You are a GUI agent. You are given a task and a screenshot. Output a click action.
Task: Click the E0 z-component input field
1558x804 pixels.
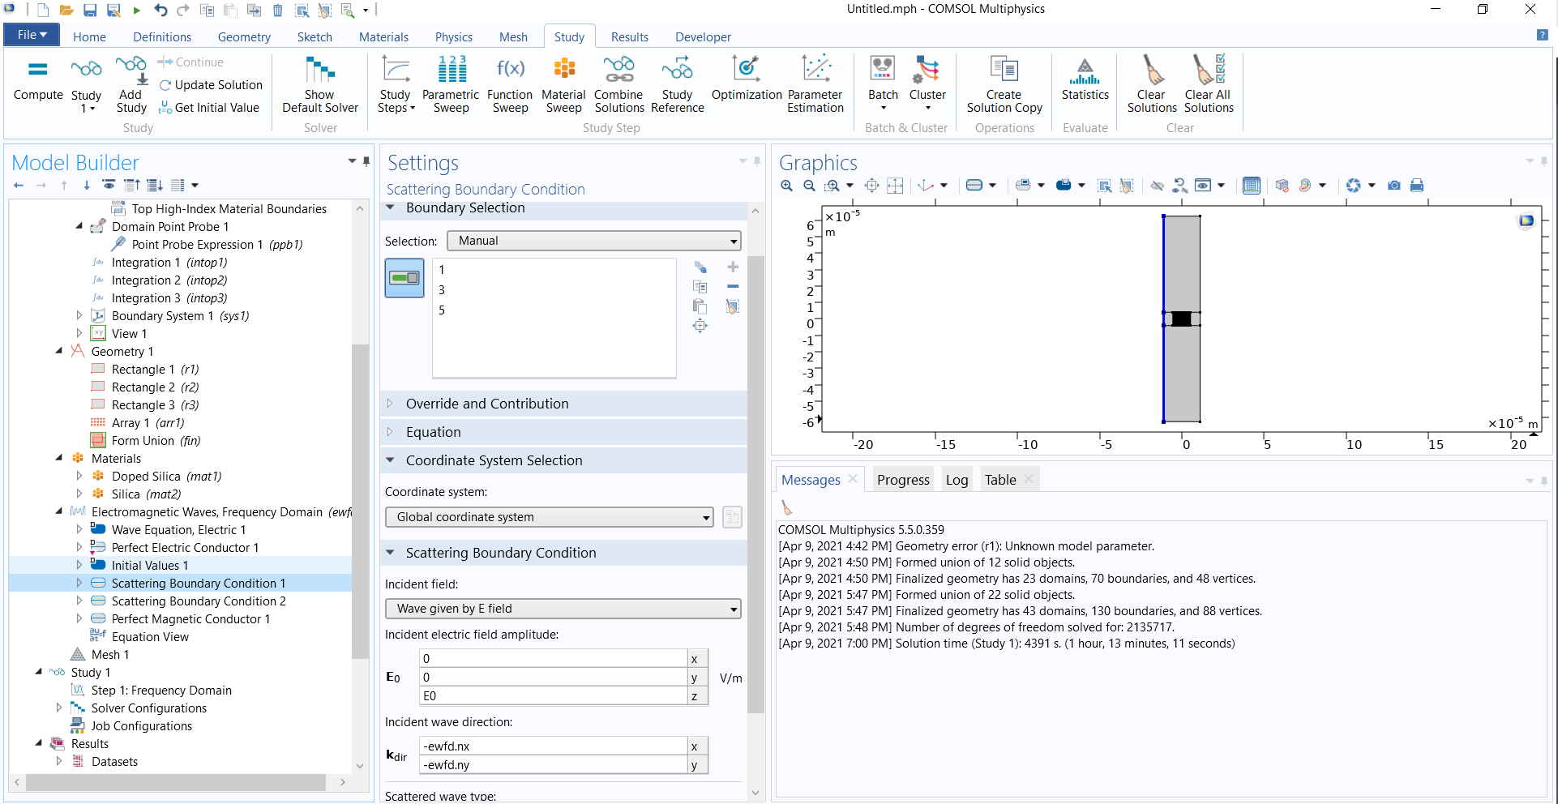pyautogui.click(x=553, y=696)
